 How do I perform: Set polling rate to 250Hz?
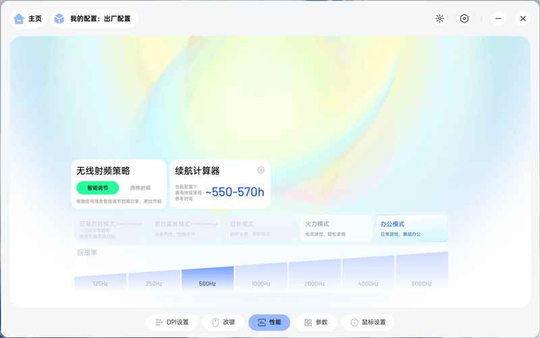(x=154, y=279)
